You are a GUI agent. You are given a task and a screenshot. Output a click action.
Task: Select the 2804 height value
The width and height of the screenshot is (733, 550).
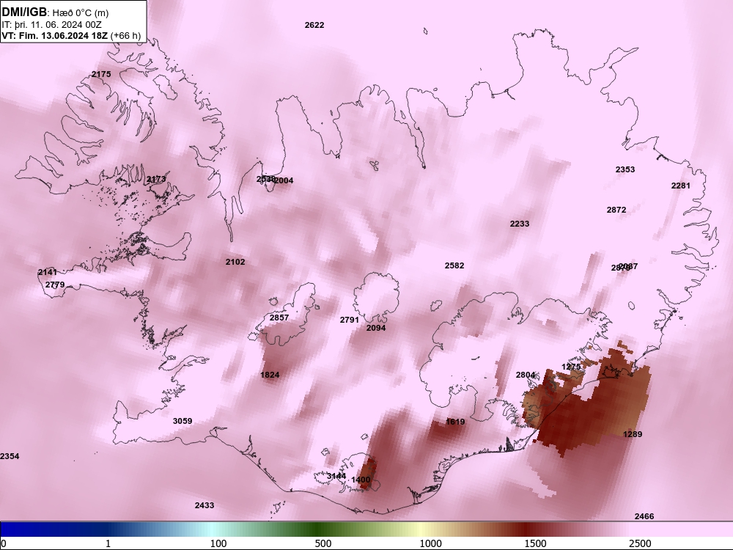[526, 375]
